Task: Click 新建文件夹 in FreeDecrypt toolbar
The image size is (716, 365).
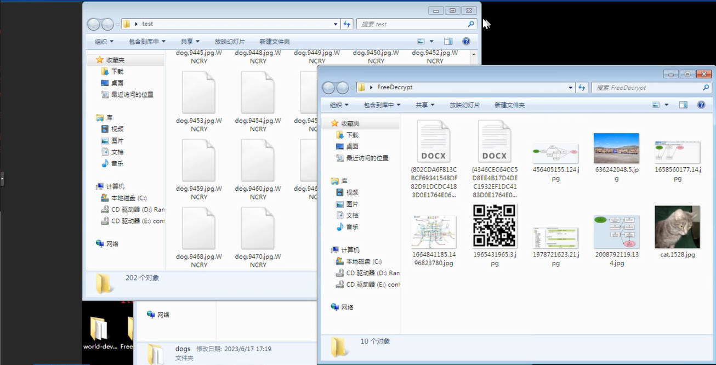Action: (509, 105)
